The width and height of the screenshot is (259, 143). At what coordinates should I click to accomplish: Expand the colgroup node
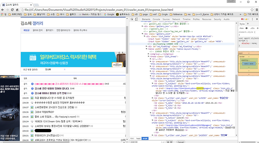148,54
